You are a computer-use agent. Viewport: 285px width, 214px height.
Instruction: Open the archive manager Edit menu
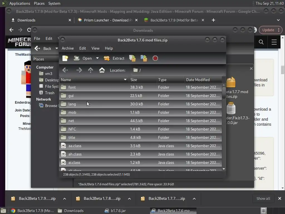pos(82,48)
